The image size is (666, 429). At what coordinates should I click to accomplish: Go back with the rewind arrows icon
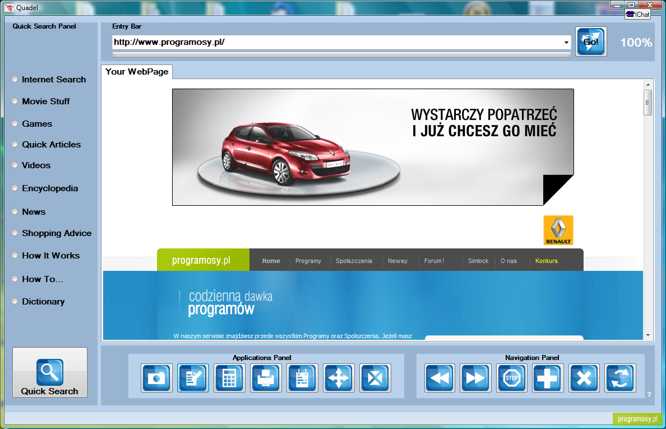pyautogui.click(x=440, y=377)
